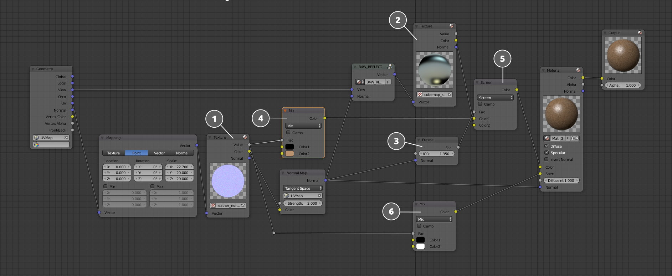
Task: Switch Mapping type to Normal
Action: [x=182, y=153]
